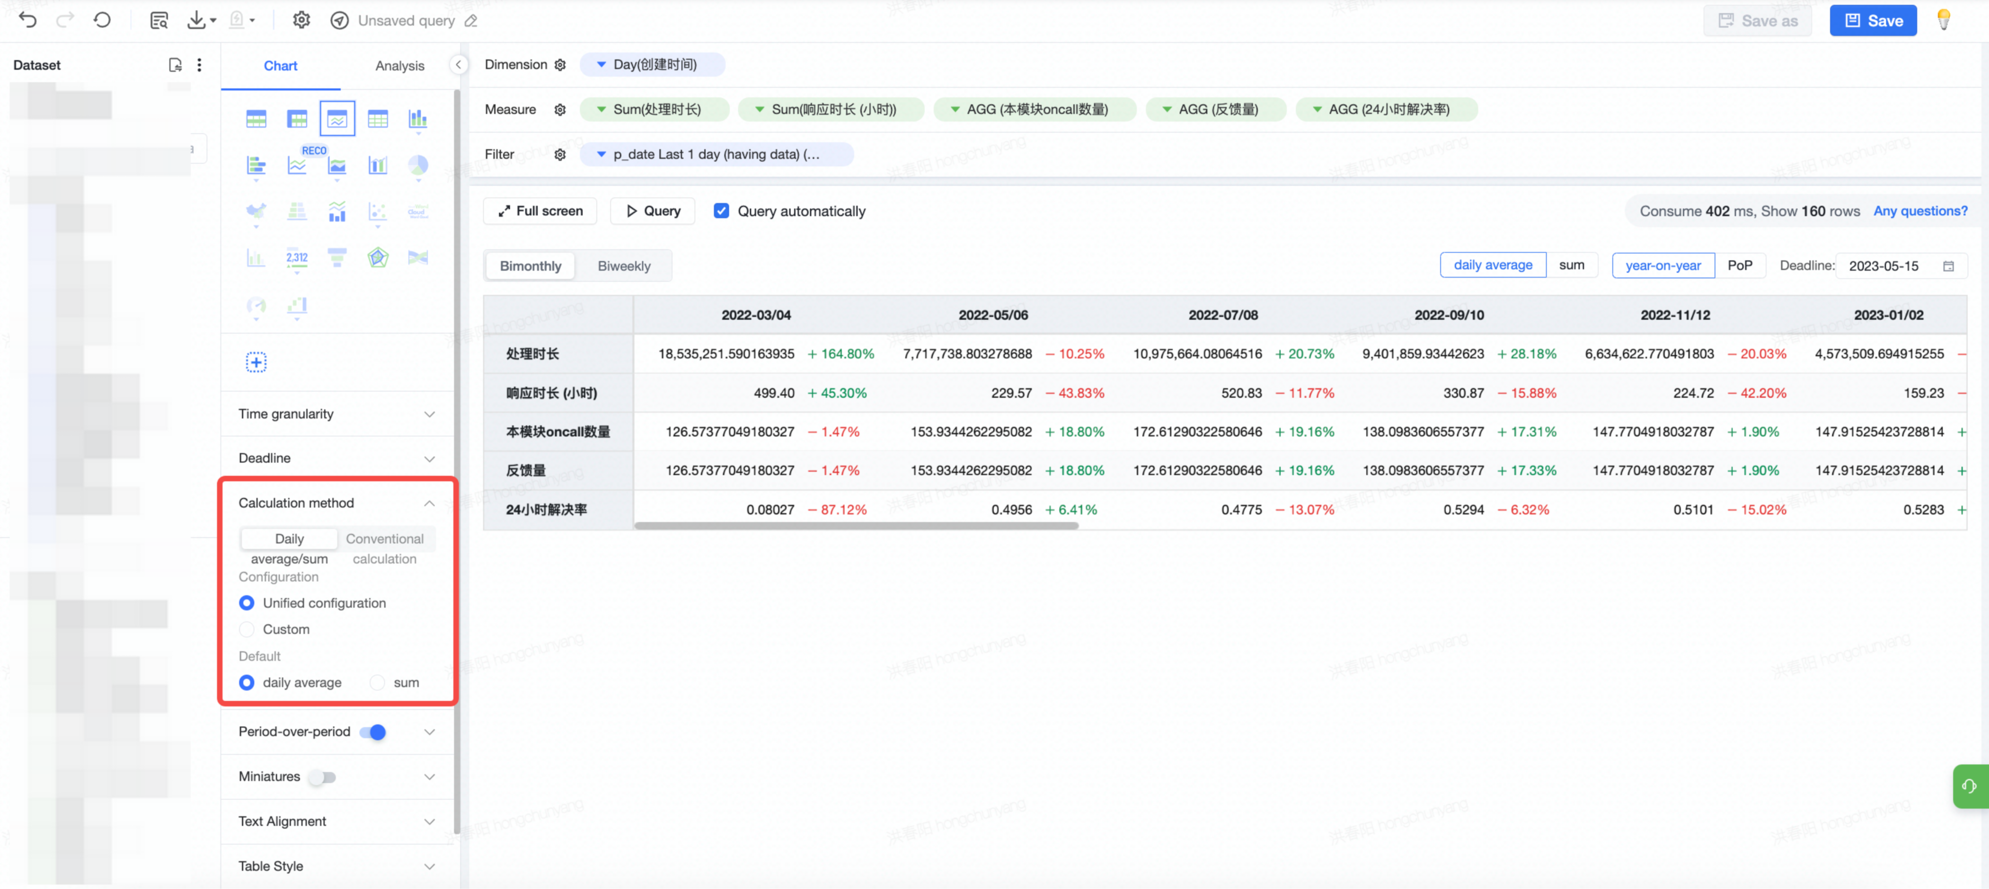Open the query inspection icon

159,21
